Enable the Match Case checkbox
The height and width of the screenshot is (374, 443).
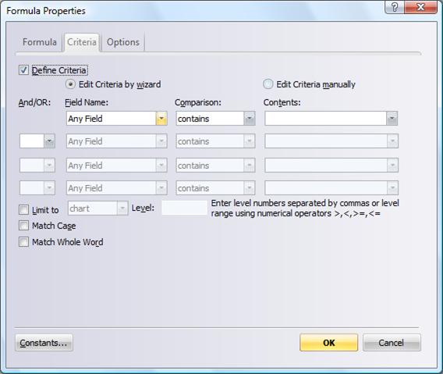tap(23, 226)
